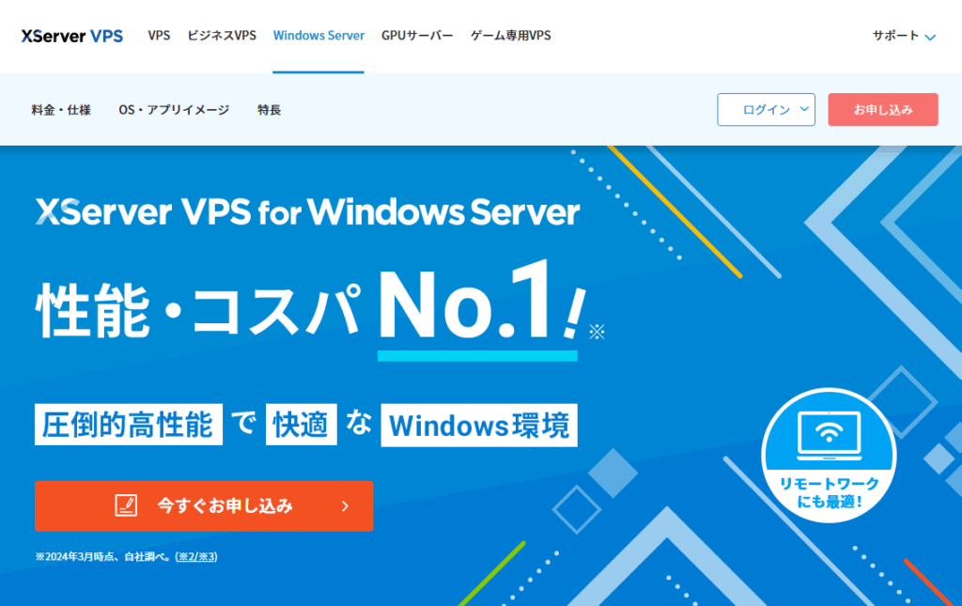Open 料金・仕様 in the sub navigation
Screen dimensions: 962x606
point(61,110)
